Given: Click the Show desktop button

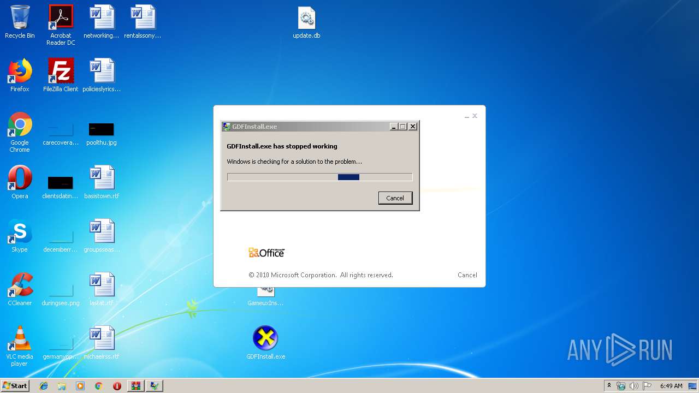Looking at the screenshot, I should 693,386.
